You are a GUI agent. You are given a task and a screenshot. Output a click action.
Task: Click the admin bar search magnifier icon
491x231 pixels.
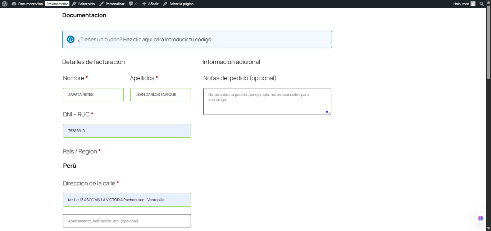pos(482,4)
